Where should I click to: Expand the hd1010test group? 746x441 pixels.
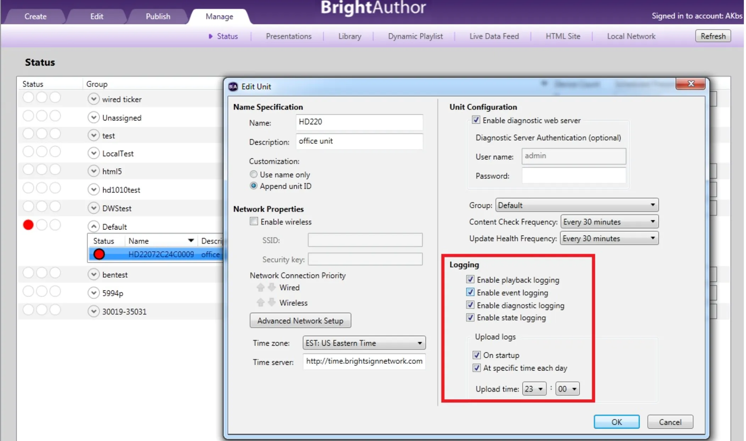click(93, 190)
